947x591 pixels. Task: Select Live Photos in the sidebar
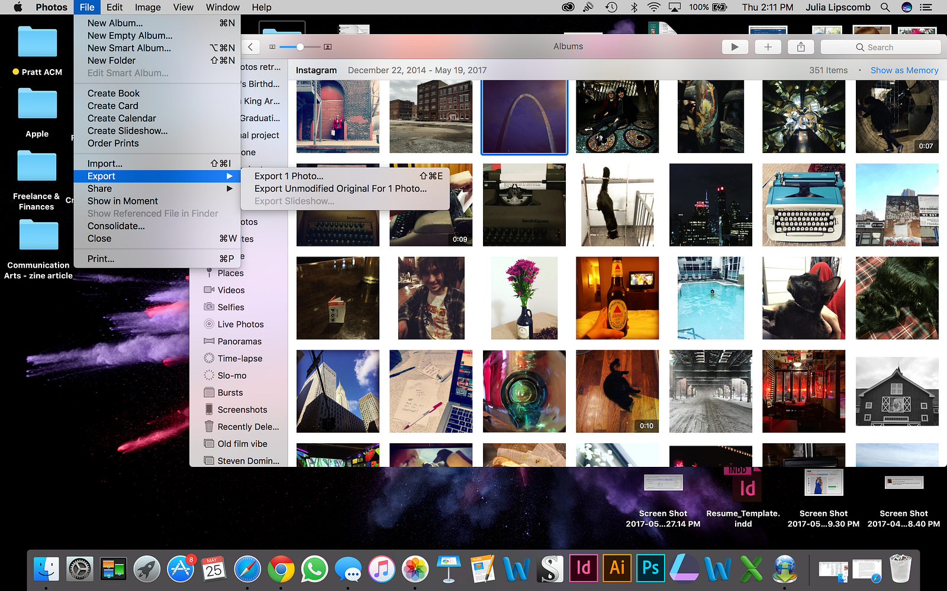(240, 324)
